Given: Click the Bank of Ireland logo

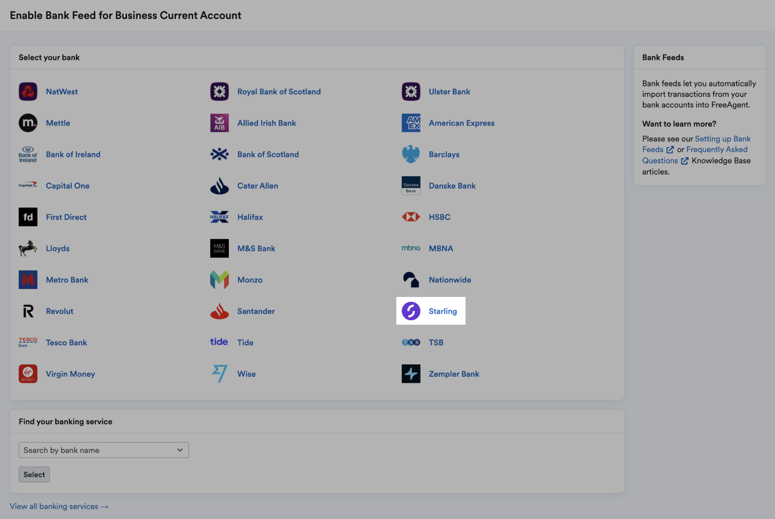Looking at the screenshot, I should tap(28, 154).
